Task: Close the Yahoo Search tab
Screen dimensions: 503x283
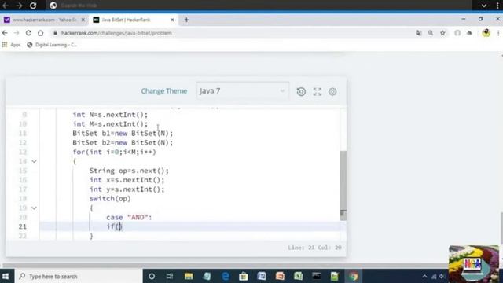Action: pyautogui.click(x=83, y=20)
